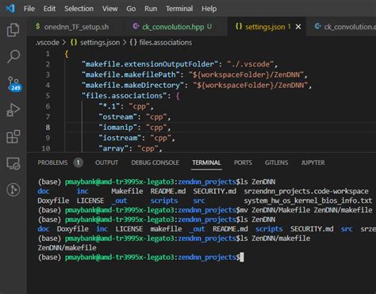
Task: Show the OUTPUT panel
Action: (x=106, y=162)
